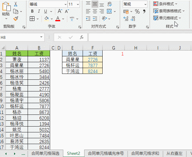This screenshot has height=157, width=192.
Task: Select column H header
Action: pos(136,48)
